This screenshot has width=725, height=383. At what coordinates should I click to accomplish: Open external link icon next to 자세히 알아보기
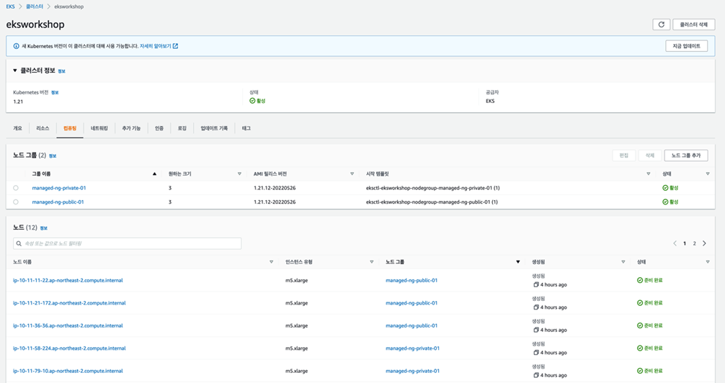(176, 46)
